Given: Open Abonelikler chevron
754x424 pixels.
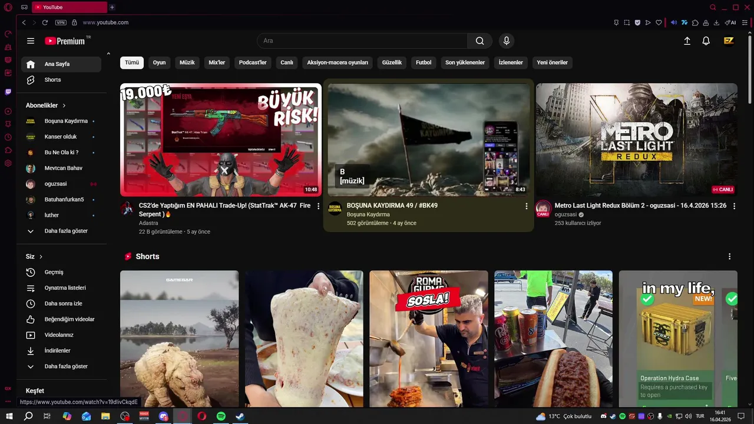Looking at the screenshot, I should point(64,105).
